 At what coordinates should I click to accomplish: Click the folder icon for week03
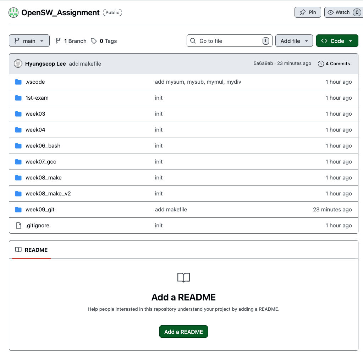click(x=18, y=114)
